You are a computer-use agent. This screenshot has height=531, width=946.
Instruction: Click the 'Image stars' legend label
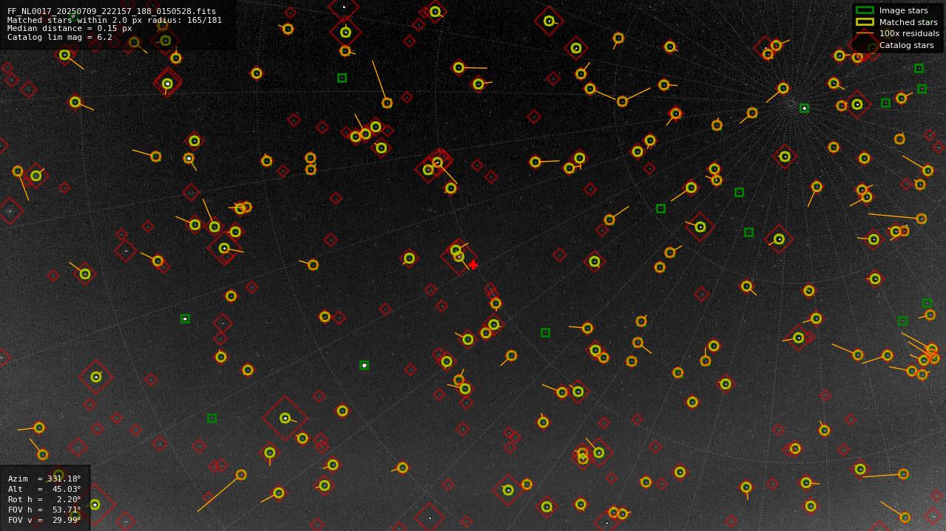[903, 11]
